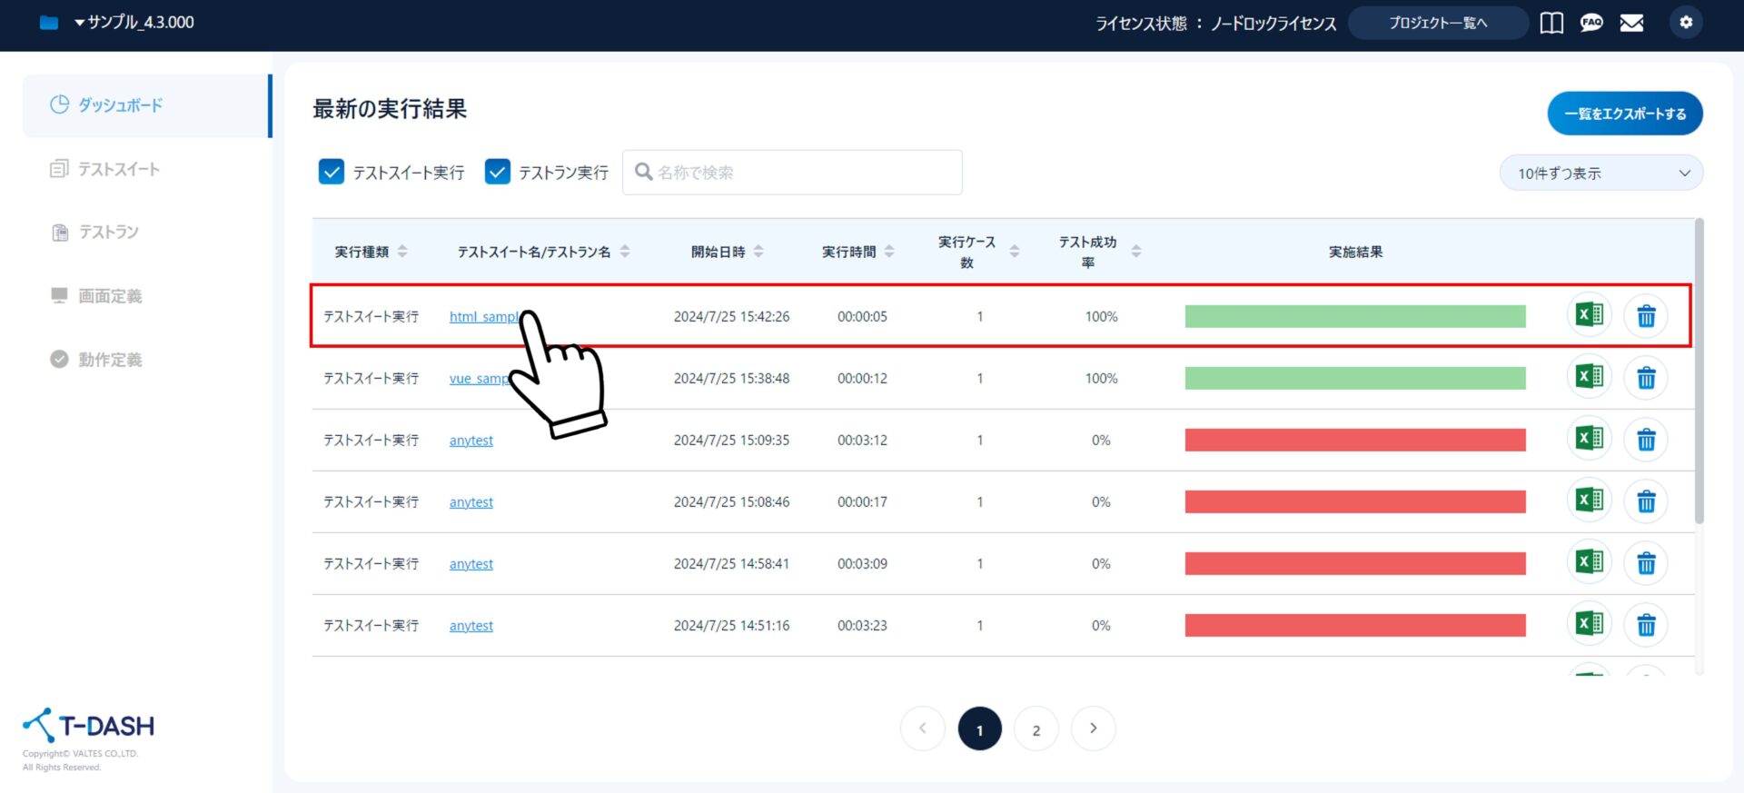
Task: Uncheck the テストスイート実行 checkbox
Action: coord(332,172)
